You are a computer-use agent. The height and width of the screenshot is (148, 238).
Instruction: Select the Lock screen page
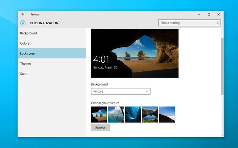point(52,53)
